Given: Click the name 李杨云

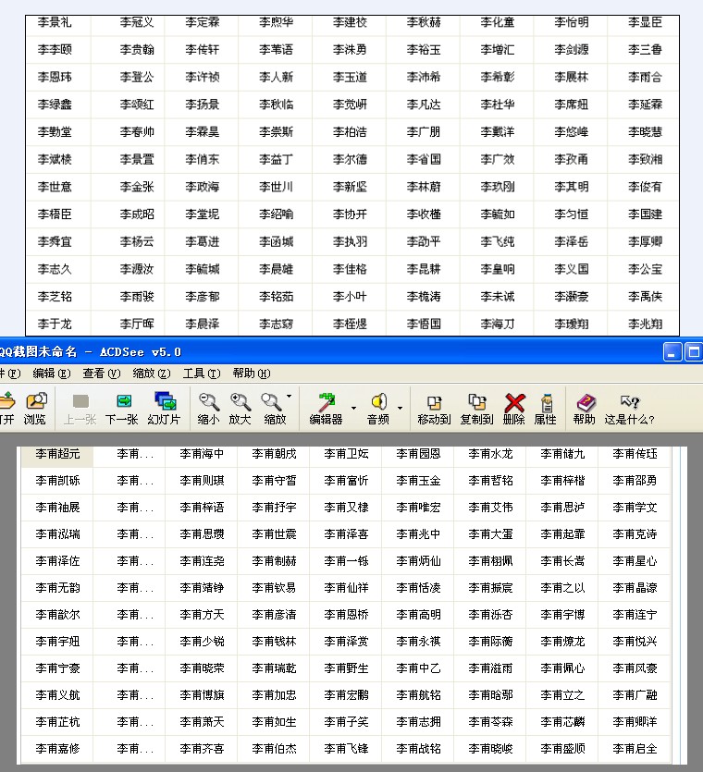Looking at the screenshot, I should click(137, 241).
